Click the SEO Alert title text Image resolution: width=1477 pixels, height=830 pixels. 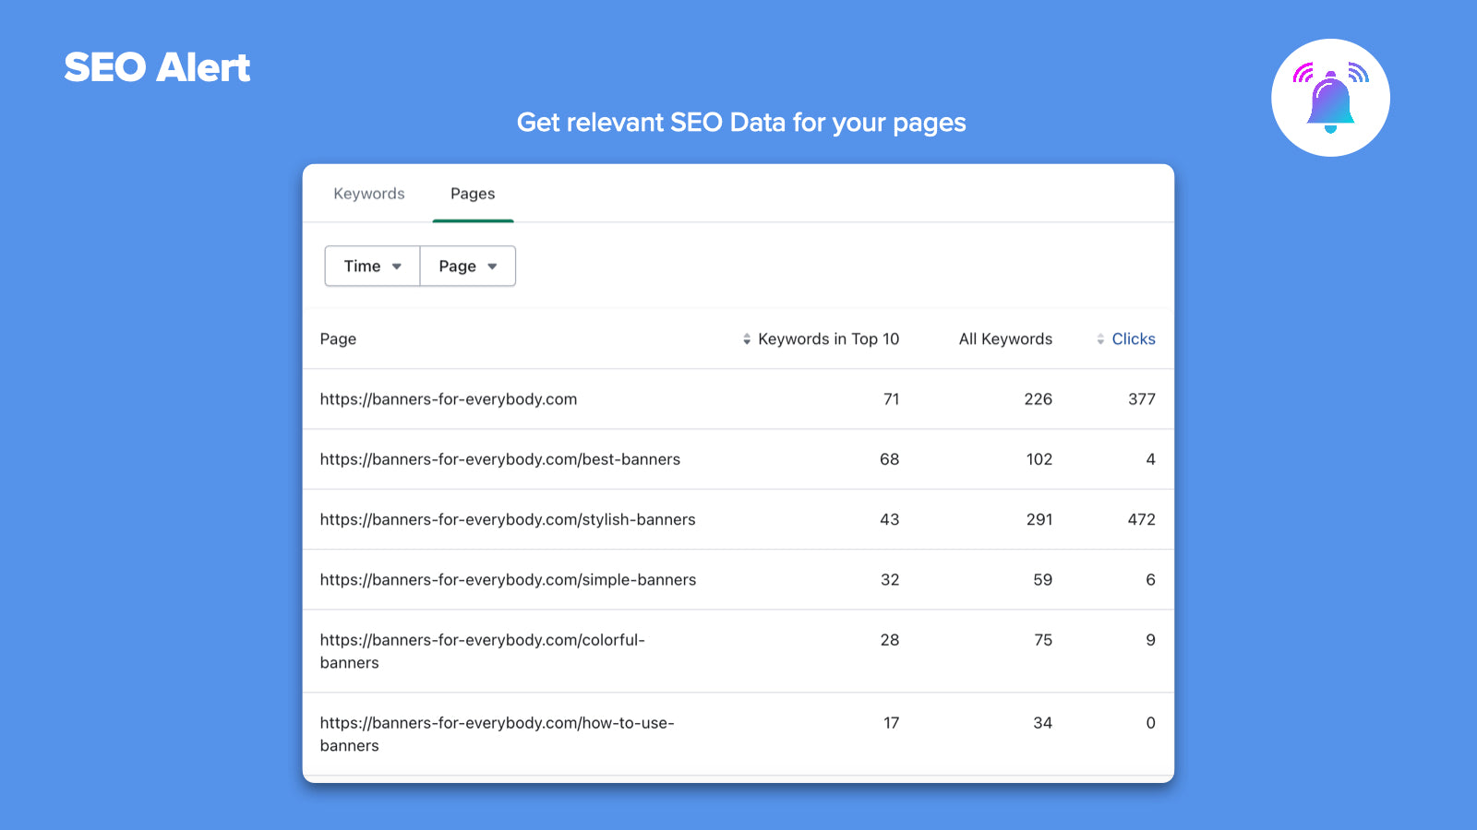[157, 67]
